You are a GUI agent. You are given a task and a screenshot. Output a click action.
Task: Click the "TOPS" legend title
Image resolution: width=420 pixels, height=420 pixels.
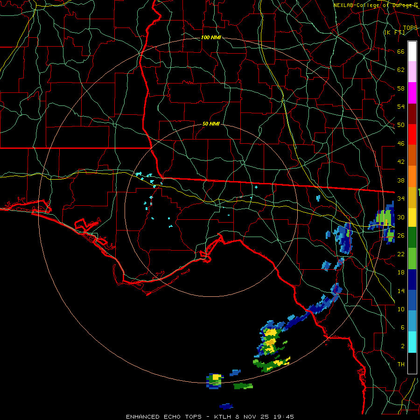tap(410, 28)
